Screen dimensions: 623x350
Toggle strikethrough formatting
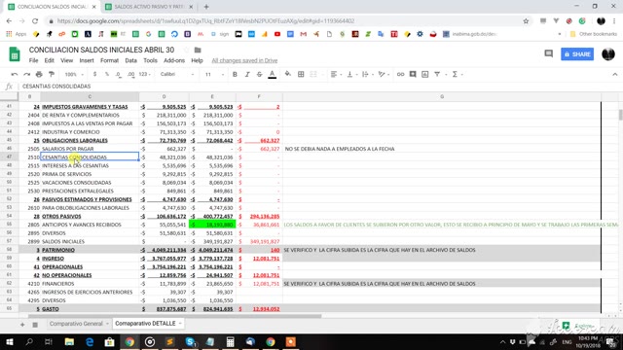point(260,74)
